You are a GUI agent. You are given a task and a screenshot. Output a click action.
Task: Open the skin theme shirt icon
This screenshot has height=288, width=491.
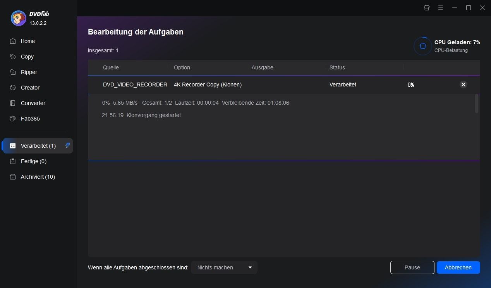[x=427, y=8]
